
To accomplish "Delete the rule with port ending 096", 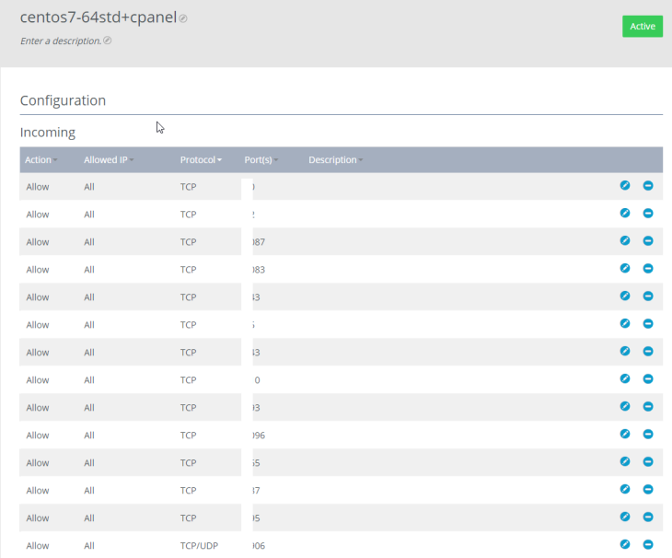I will [648, 434].
